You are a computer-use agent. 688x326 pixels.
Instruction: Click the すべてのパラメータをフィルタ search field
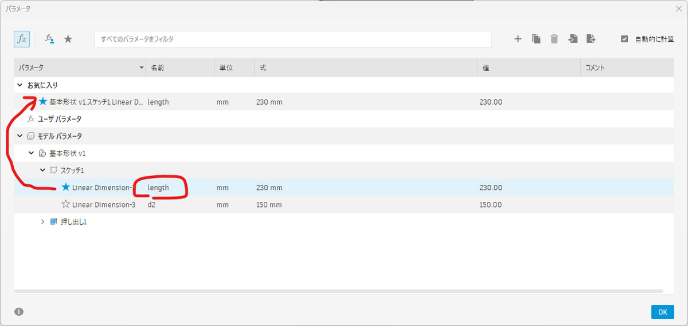[293, 39]
